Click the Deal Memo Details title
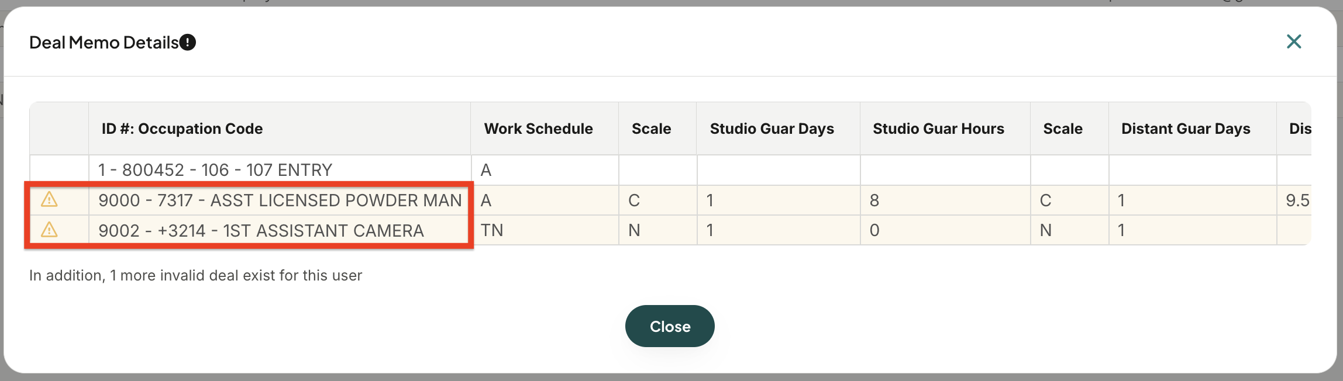Screen dimensions: 1343x381 click(x=104, y=43)
